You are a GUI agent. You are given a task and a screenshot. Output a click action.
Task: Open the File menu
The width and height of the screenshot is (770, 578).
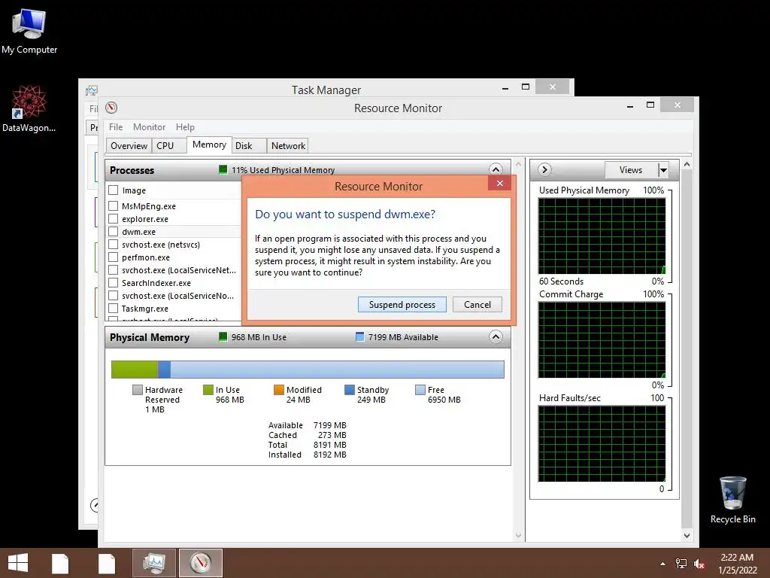pyautogui.click(x=116, y=126)
